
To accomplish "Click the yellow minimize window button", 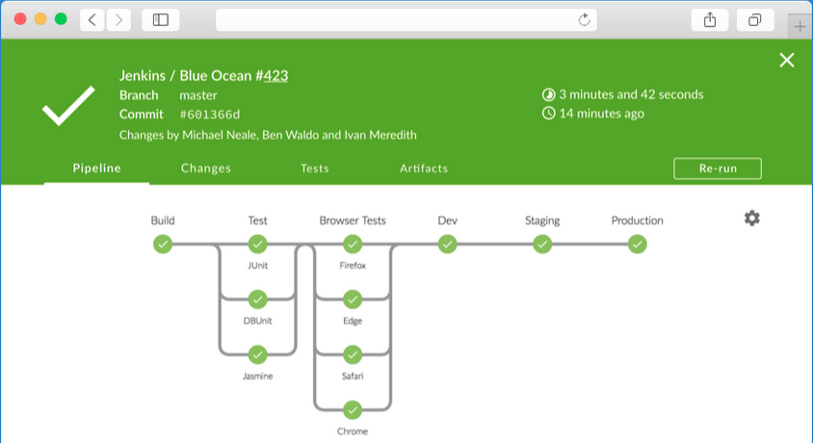I will (40, 19).
